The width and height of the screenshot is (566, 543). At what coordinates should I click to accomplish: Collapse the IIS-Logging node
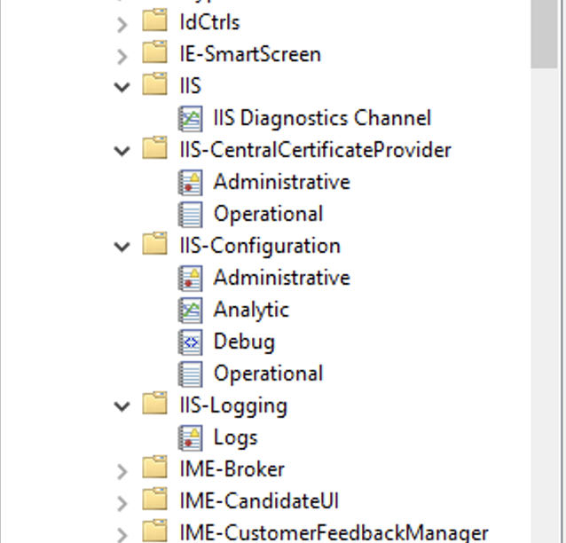[122, 406]
